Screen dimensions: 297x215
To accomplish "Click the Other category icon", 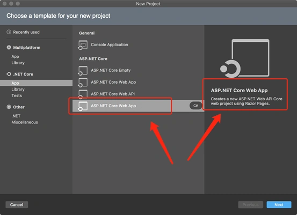I will pos(9,107).
